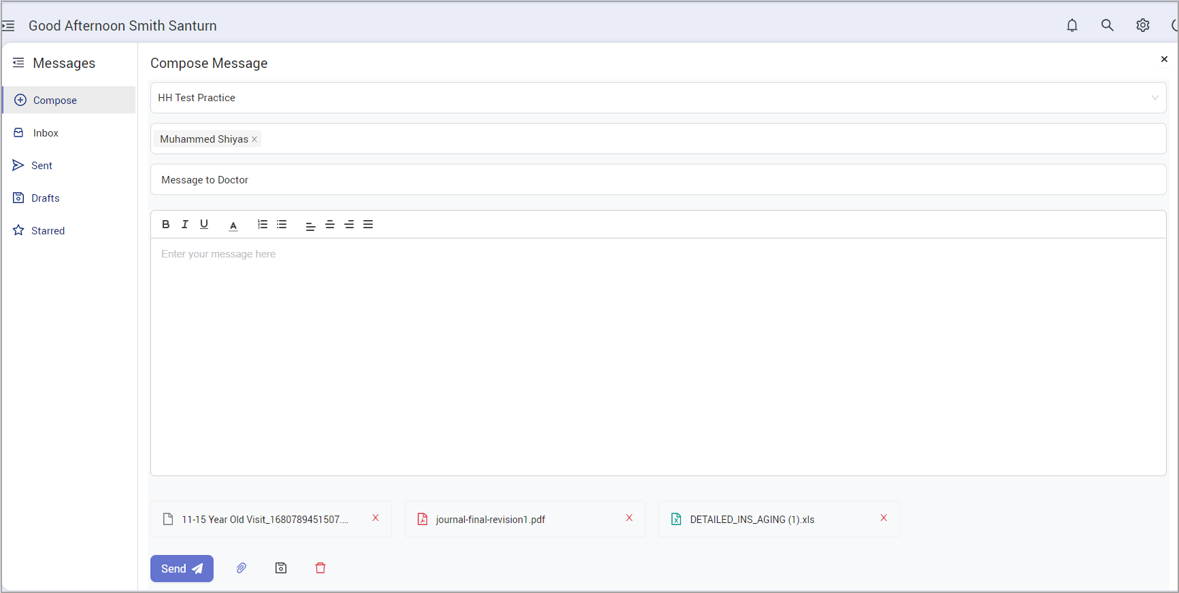Image resolution: width=1179 pixels, height=593 pixels.
Task: Center align the message text
Action: tap(330, 225)
